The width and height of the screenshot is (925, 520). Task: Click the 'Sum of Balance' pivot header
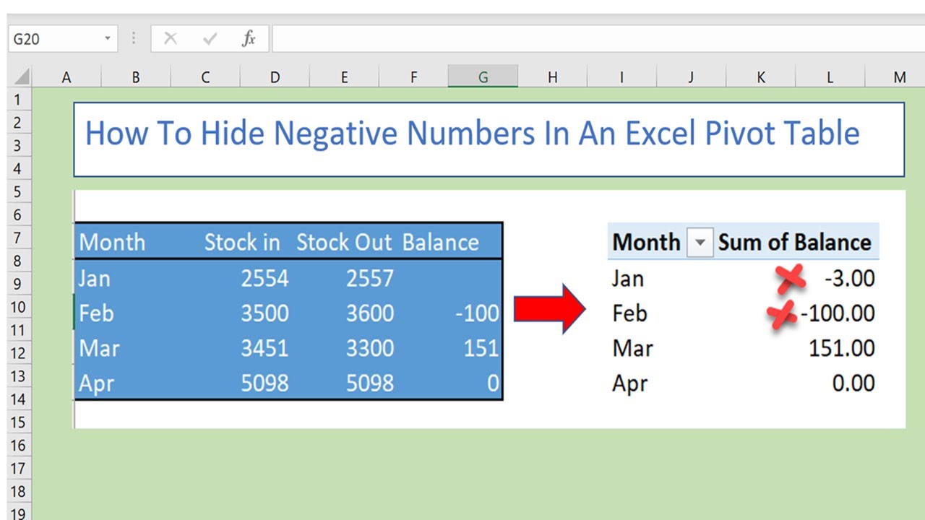794,242
